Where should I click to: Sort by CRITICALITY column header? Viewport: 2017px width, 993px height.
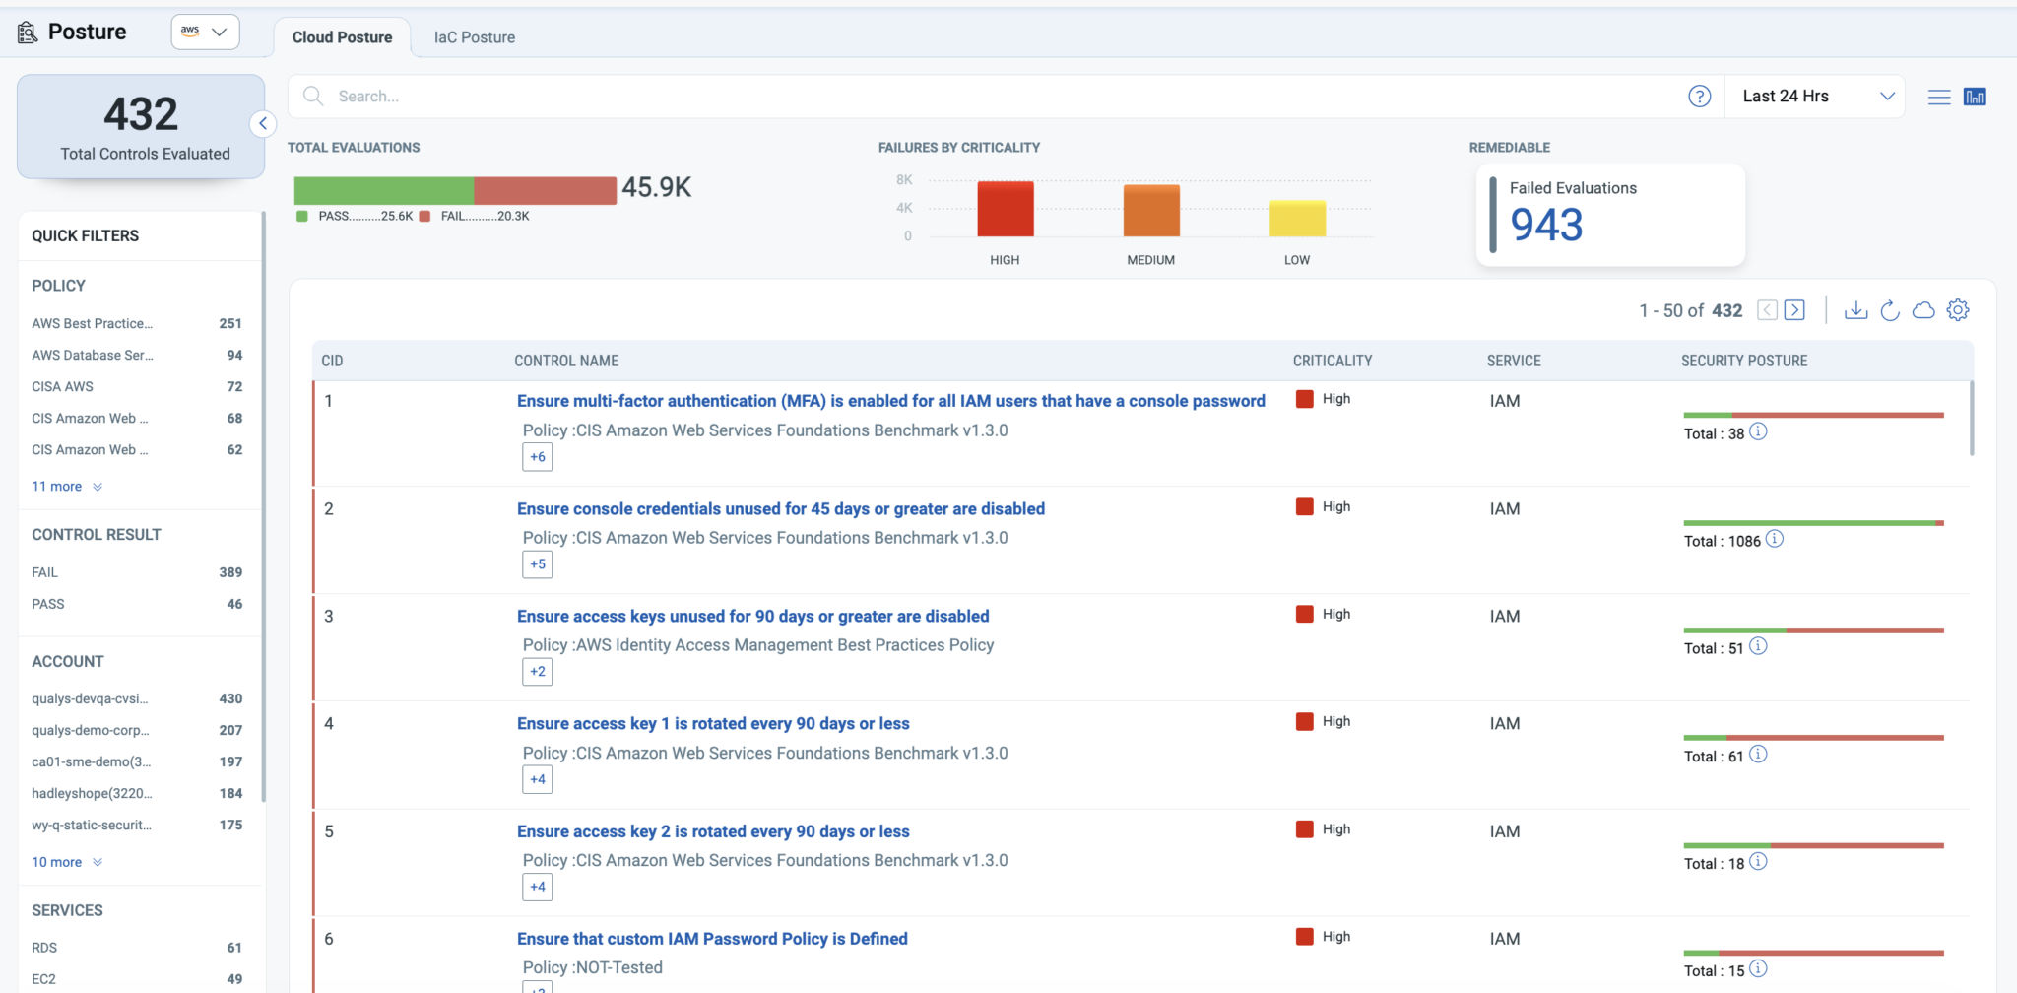click(1332, 361)
